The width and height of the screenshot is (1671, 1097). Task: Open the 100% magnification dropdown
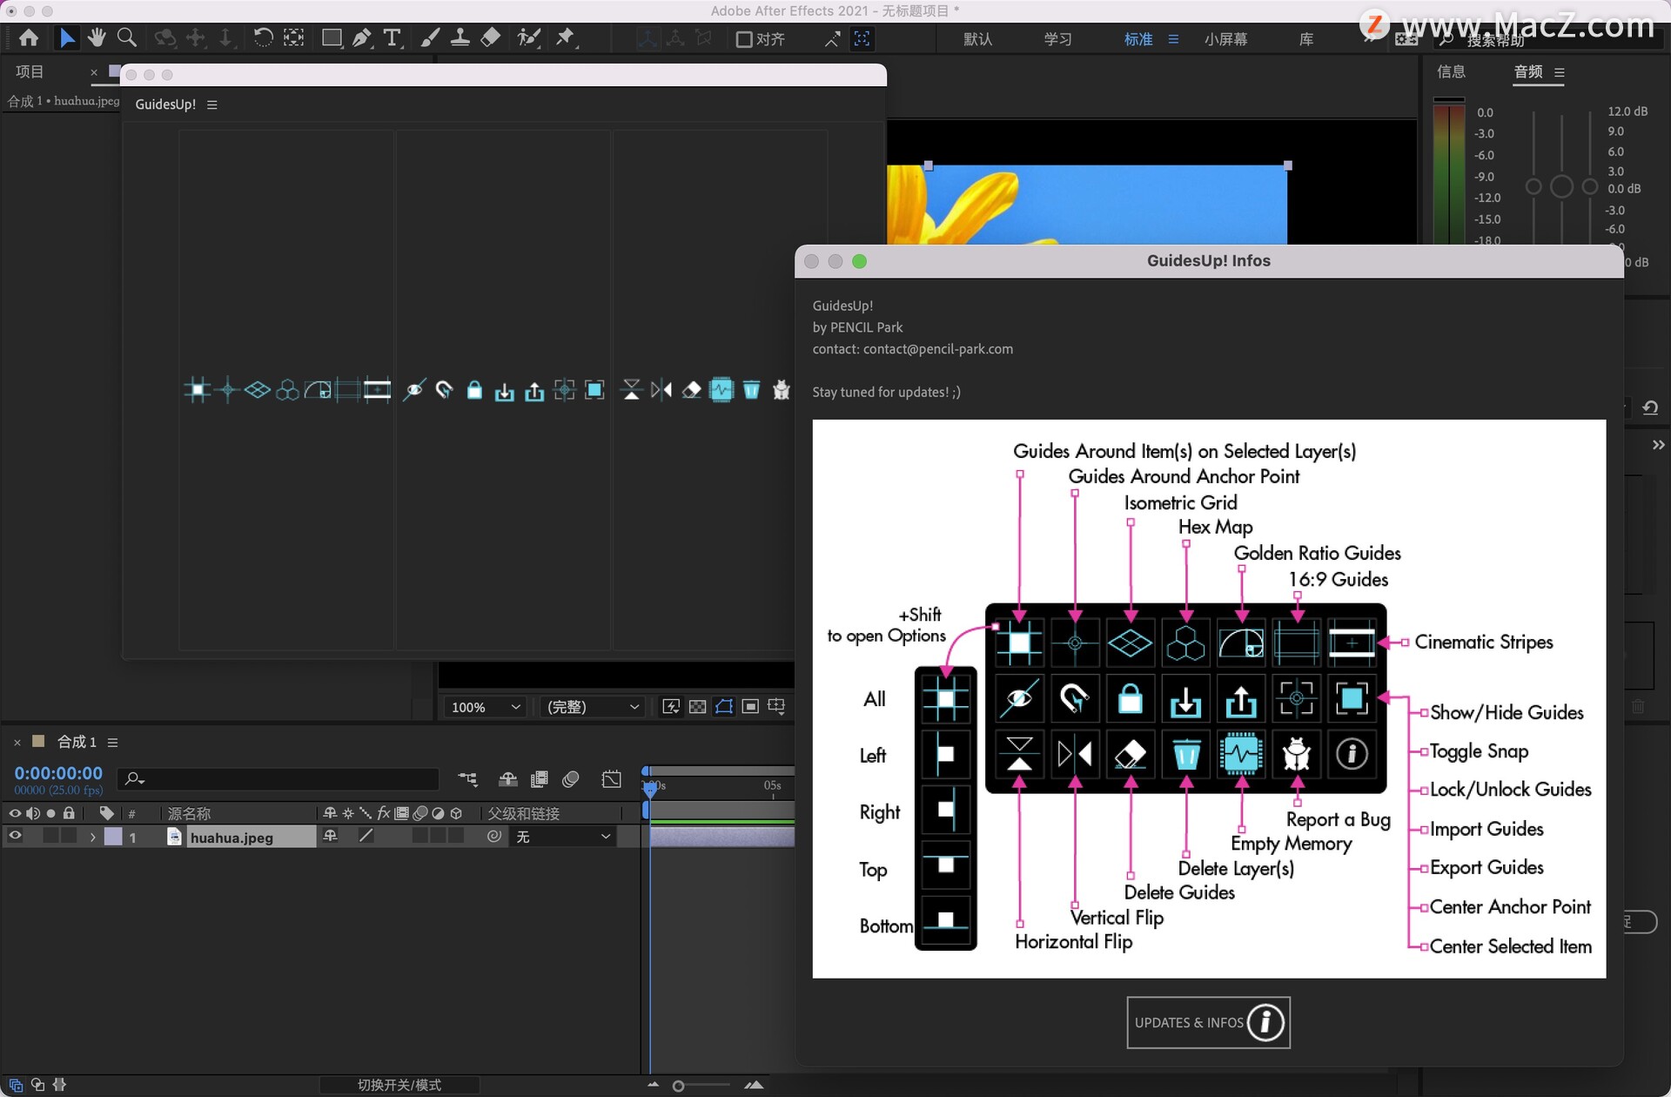coord(486,707)
